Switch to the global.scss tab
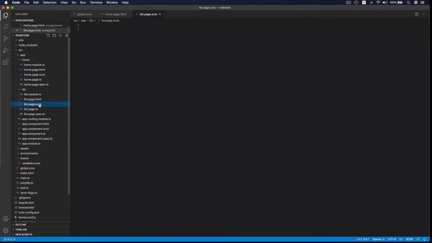432x243 pixels. pos(84,14)
